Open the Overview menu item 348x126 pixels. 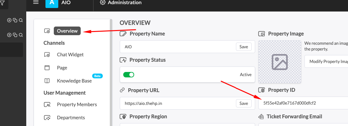pyautogui.click(x=67, y=31)
